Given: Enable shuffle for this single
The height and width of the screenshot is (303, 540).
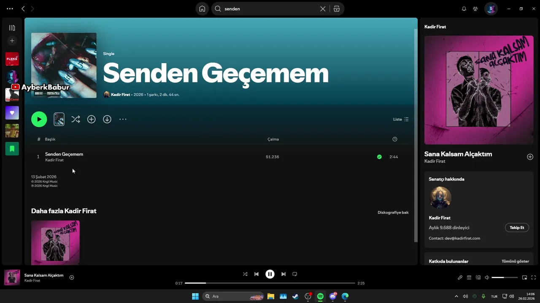Looking at the screenshot, I should click(76, 119).
